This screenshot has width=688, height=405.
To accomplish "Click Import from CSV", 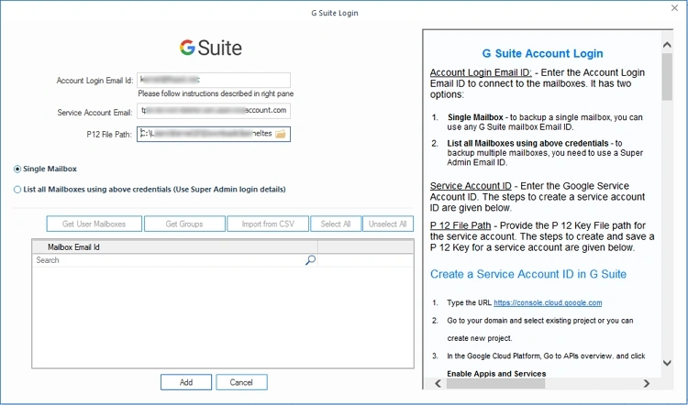I will pos(267,224).
